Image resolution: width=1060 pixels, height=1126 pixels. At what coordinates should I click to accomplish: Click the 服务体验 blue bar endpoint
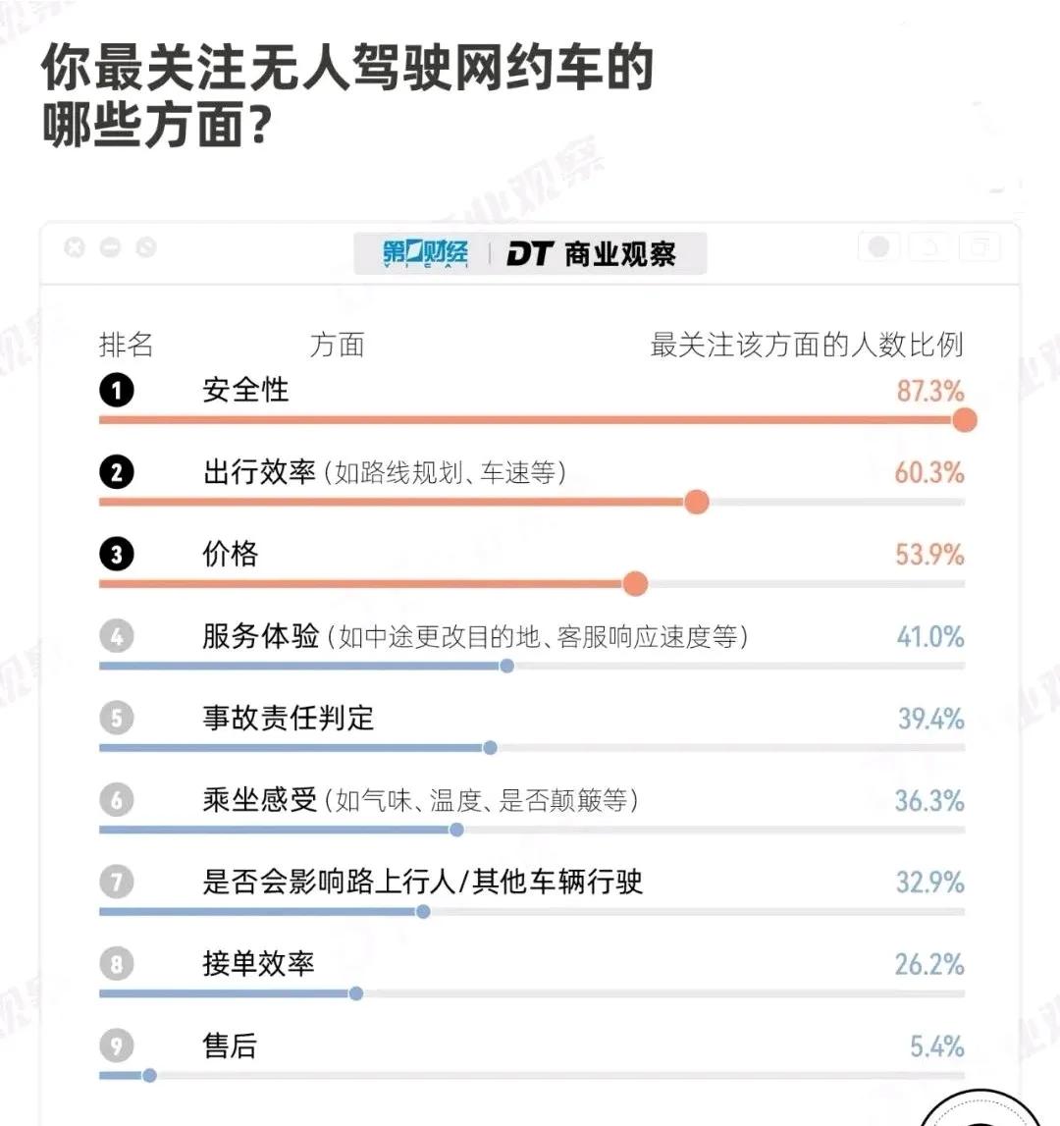click(x=506, y=666)
